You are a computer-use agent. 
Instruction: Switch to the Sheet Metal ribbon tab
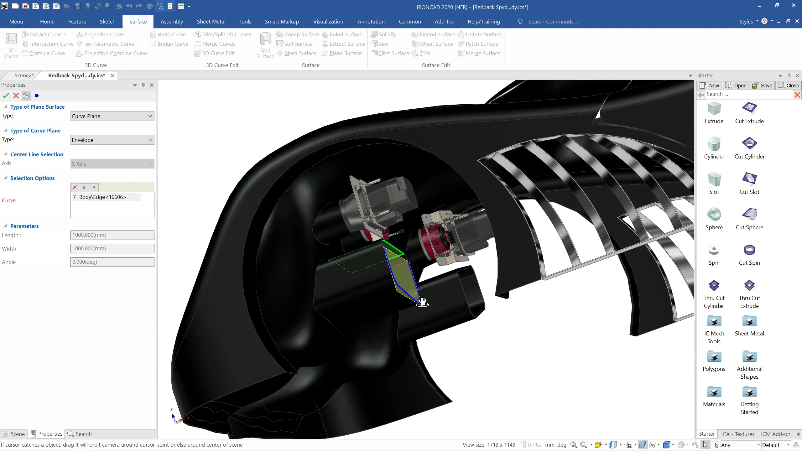pos(211,22)
